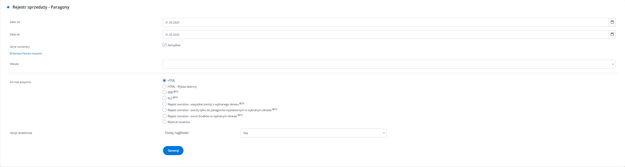
Task: Open calendar picker for Data do
Action: click(612, 34)
